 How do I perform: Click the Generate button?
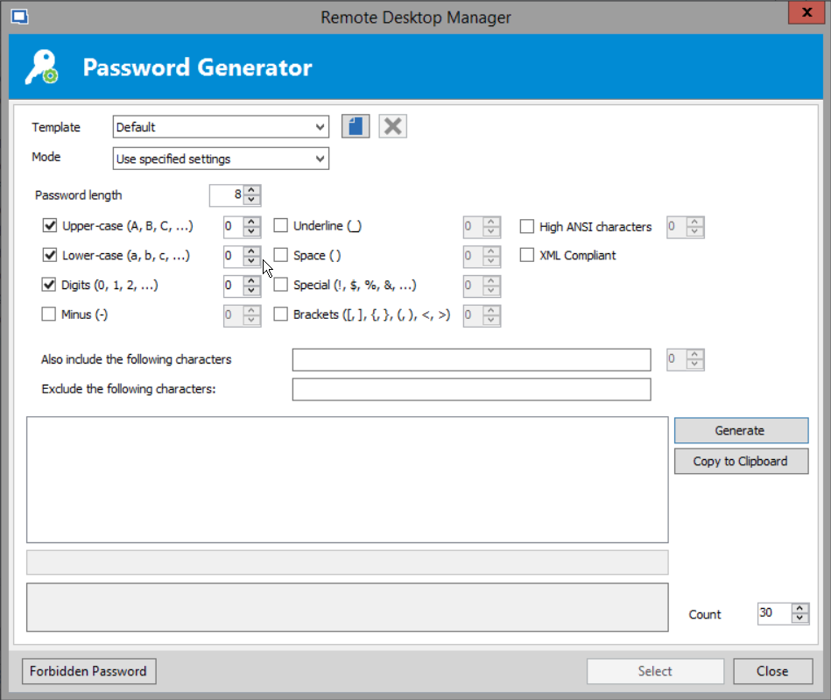point(741,431)
